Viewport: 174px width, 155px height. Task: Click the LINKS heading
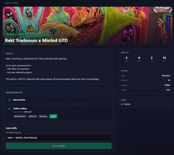click(123, 100)
